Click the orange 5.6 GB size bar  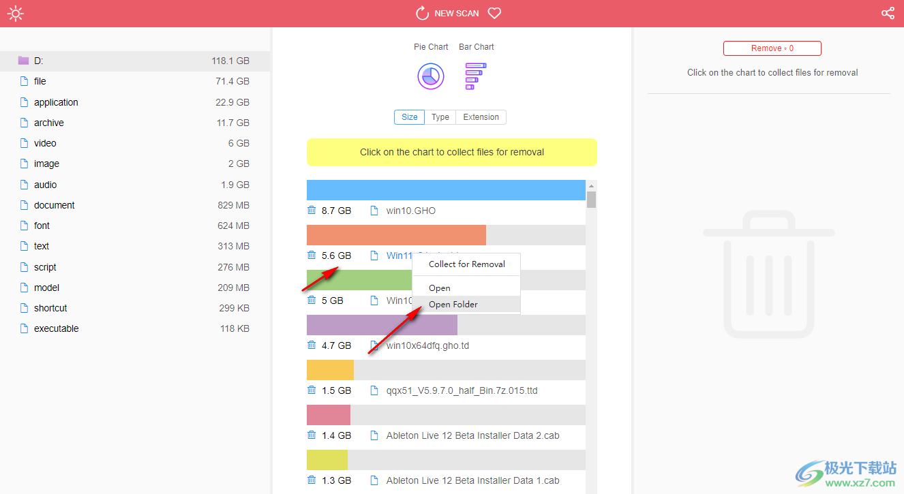[396, 235]
